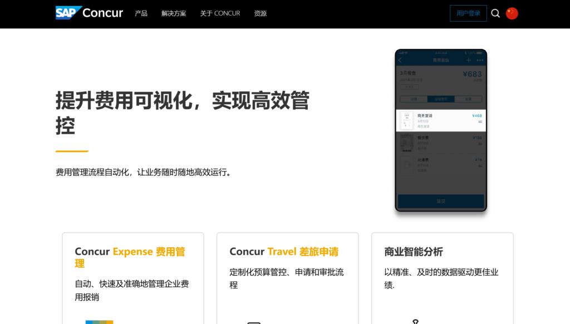The height and width of the screenshot is (324, 570).
Task: Click the description 定制化预算管控、申请和审批流程
Action: click(x=287, y=278)
